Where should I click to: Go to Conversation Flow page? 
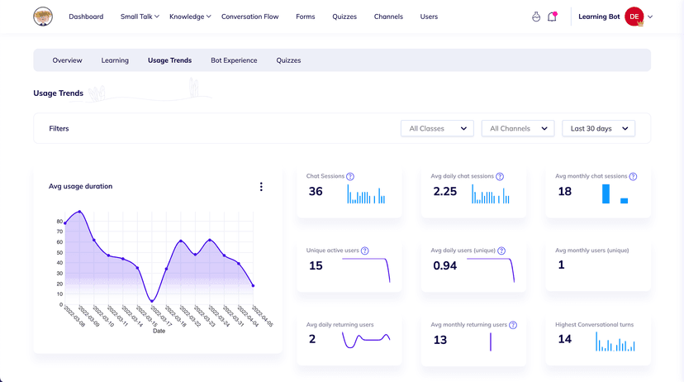tap(251, 17)
